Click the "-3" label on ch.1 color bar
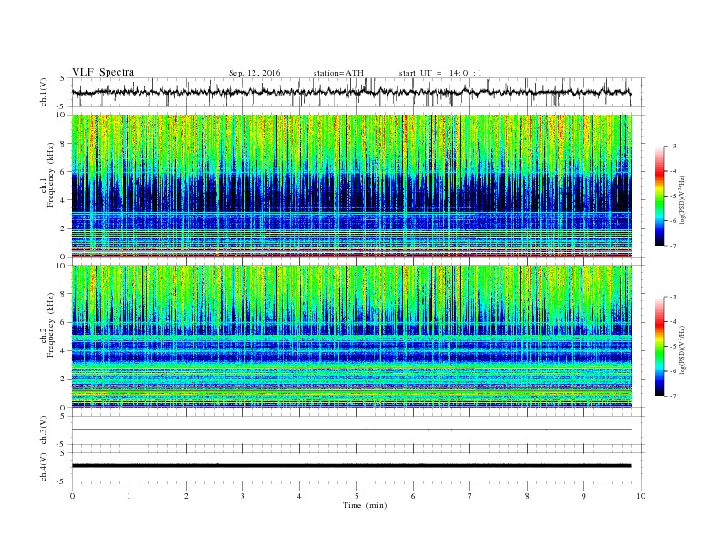 (673, 147)
